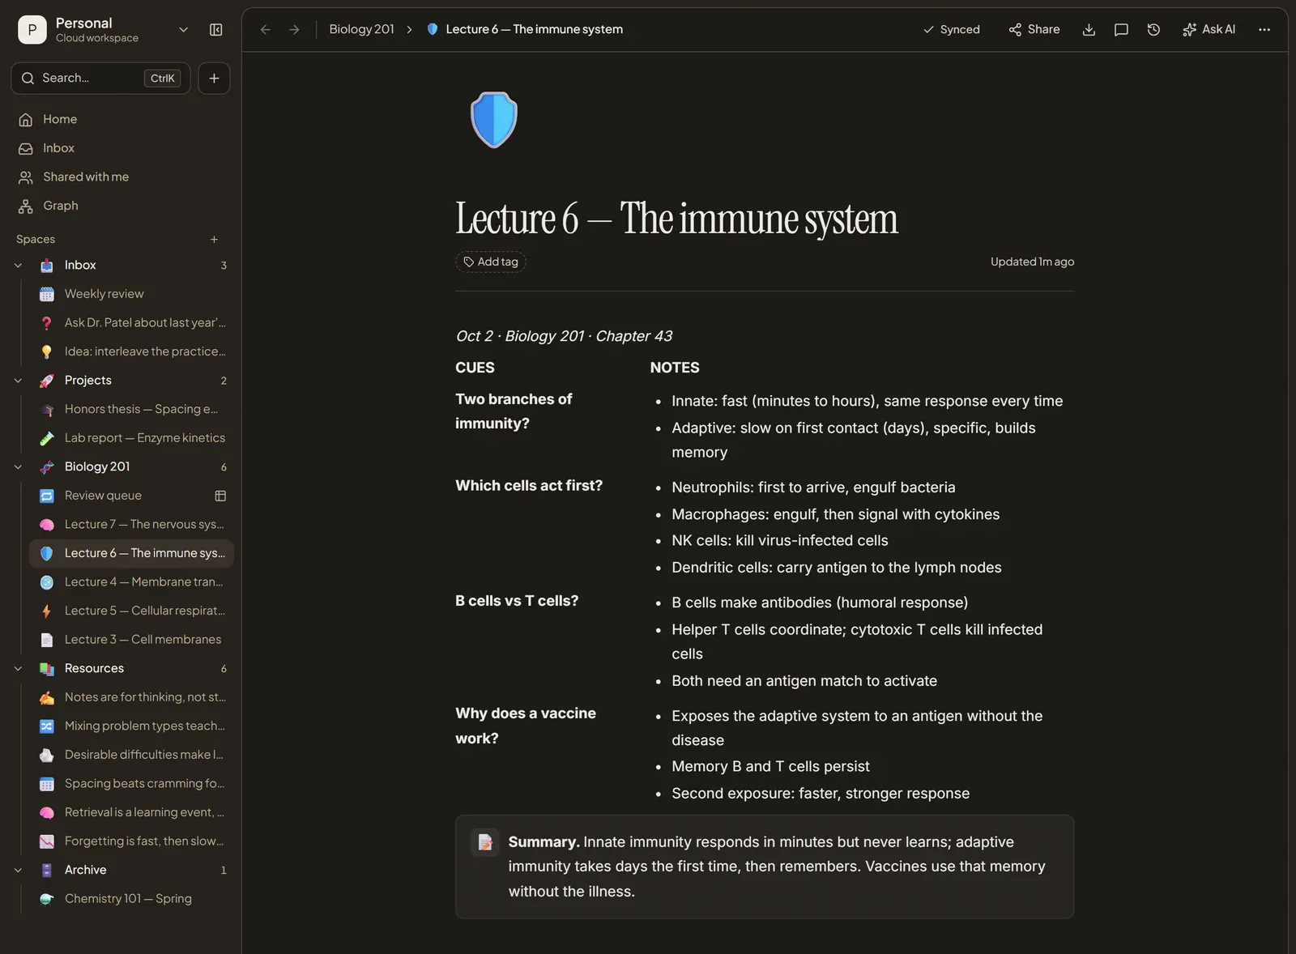Click the download/export icon
1296x954 pixels.
(1089, 30)
